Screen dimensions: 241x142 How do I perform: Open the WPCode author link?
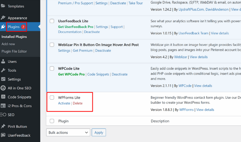185,86
